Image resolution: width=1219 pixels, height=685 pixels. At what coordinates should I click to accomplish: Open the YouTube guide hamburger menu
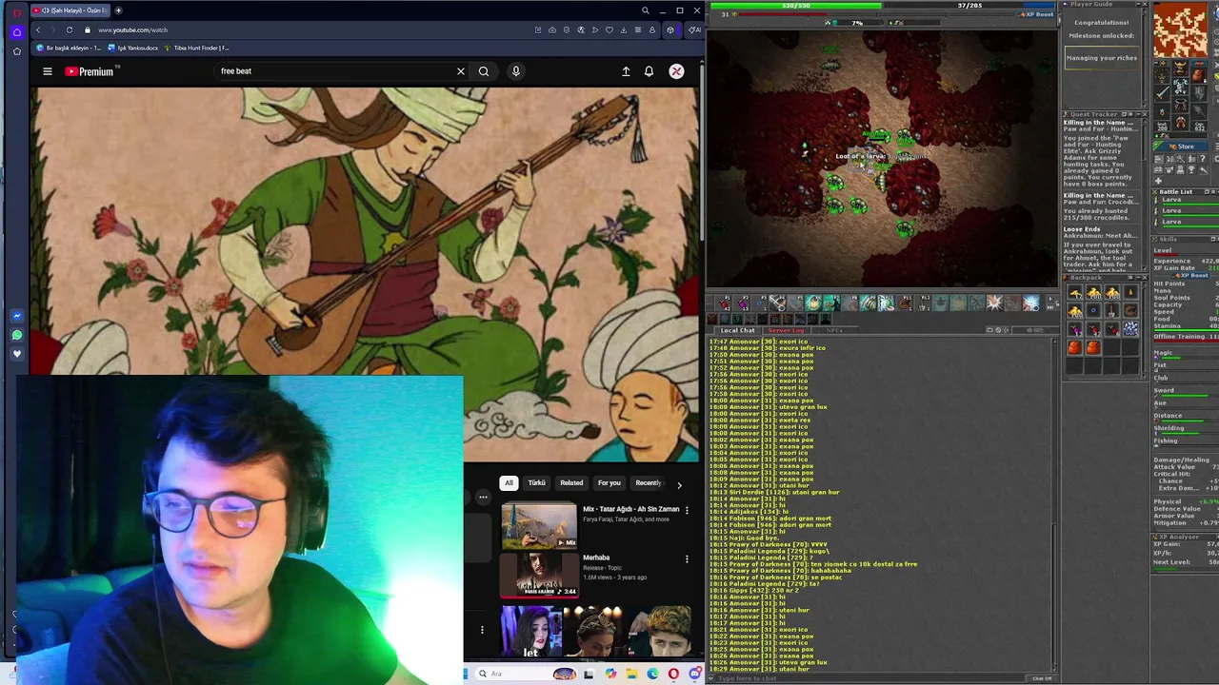[47, 71]
